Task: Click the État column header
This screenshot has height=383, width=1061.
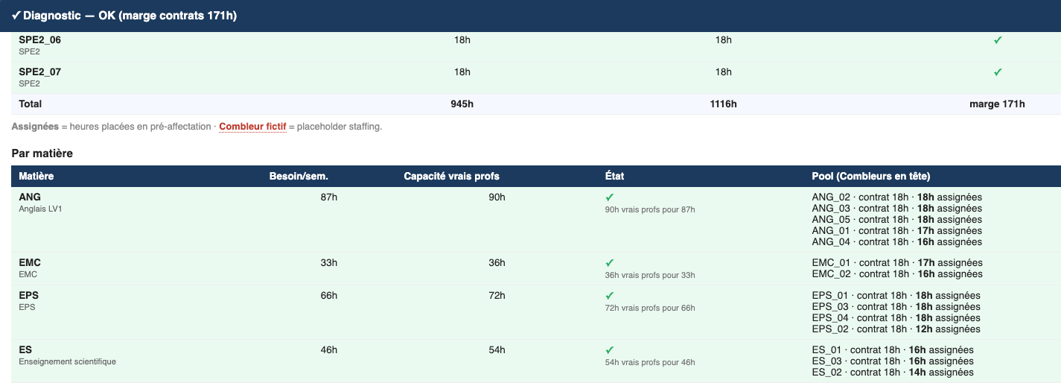Action: [x=614, y=177]
